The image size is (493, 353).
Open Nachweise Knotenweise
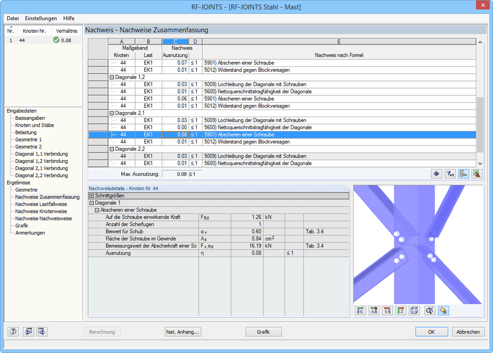pyautogui.click(x=41, y=211)
